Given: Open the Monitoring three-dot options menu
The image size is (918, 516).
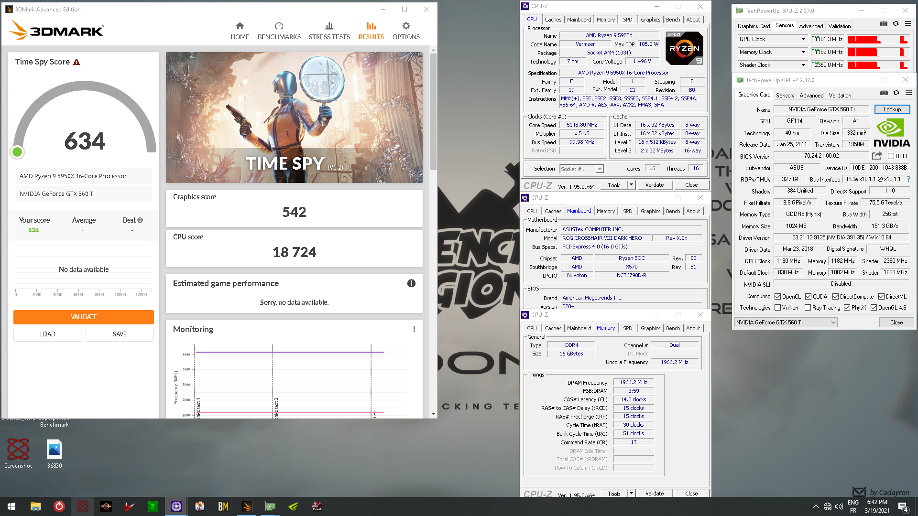Looking at the screenshot, I should click(x=414, y=329).
